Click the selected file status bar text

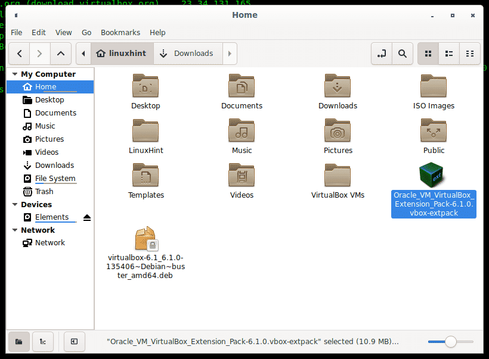(253, 342)
